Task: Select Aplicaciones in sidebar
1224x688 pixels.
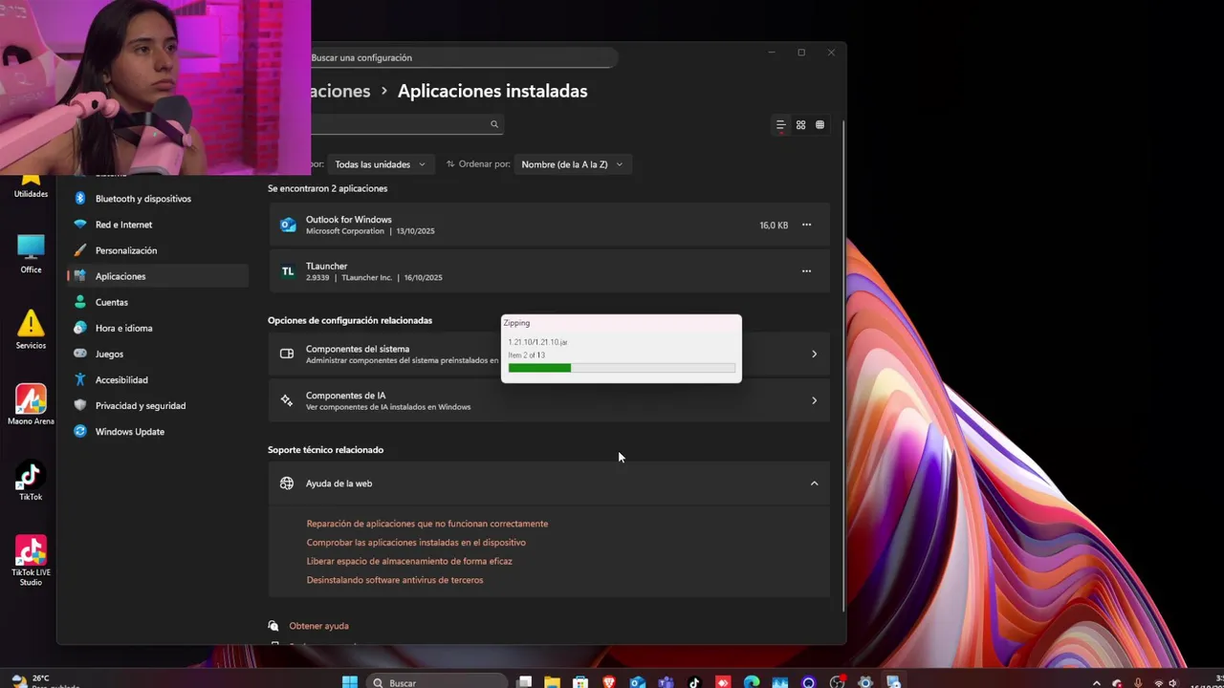Action: 158,276
